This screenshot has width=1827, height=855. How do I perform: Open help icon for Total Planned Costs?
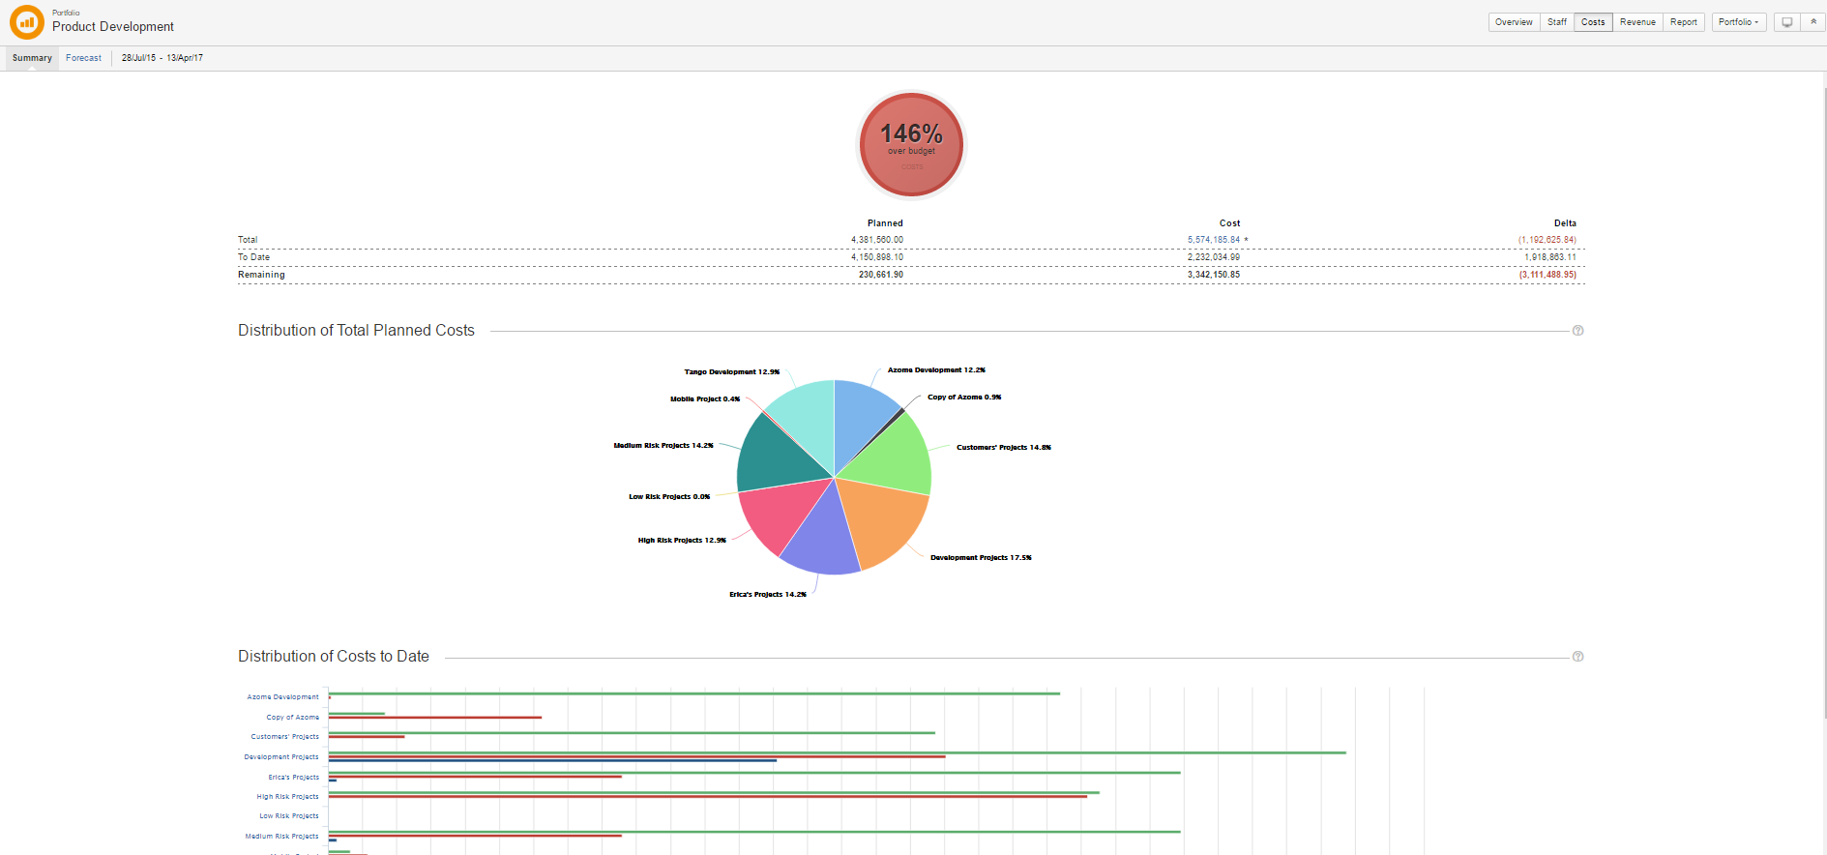pos(1577,331)
